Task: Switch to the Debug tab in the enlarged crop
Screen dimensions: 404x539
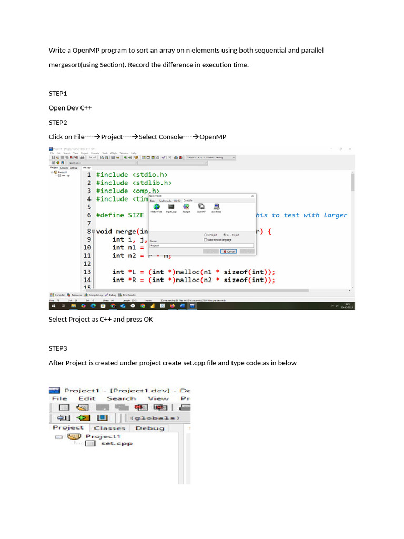Action: click(x=150, y=428)
